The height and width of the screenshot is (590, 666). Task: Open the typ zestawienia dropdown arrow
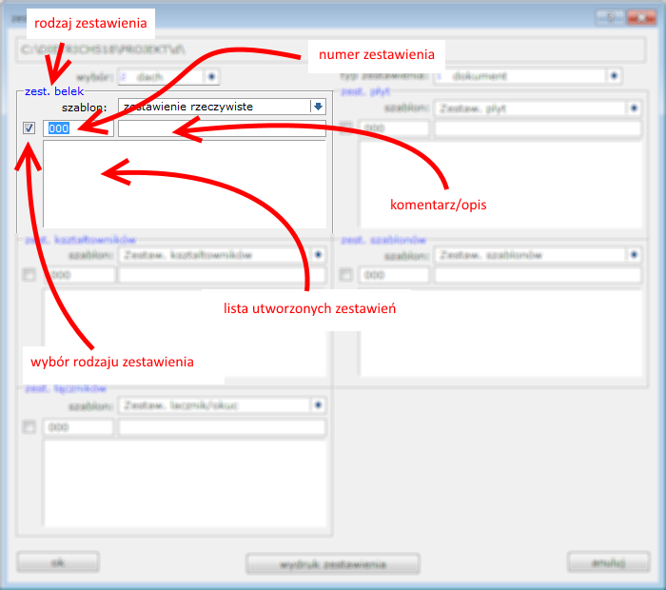(x=614, y=76)
